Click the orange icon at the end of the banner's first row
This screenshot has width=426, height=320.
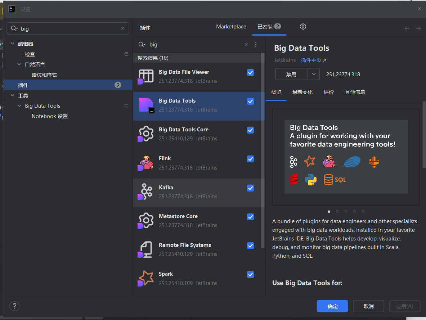pyautogui.click(x=374, y=162)
